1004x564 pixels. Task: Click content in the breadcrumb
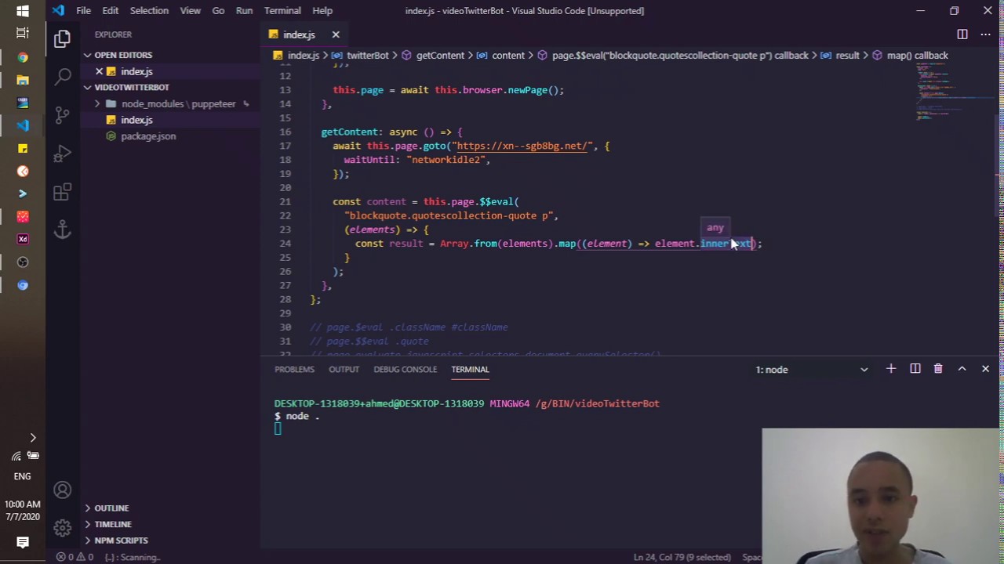click(x=508, y=56)
